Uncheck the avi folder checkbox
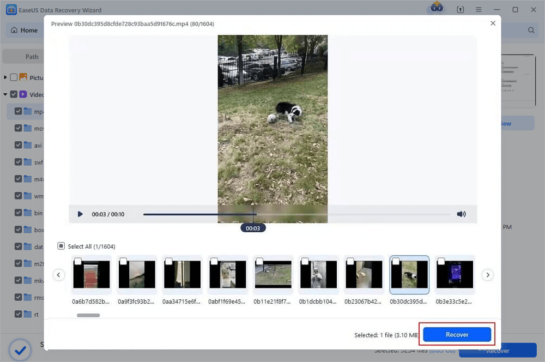The height and width of the screenshot is (362, 545). [x=19, y=145]
